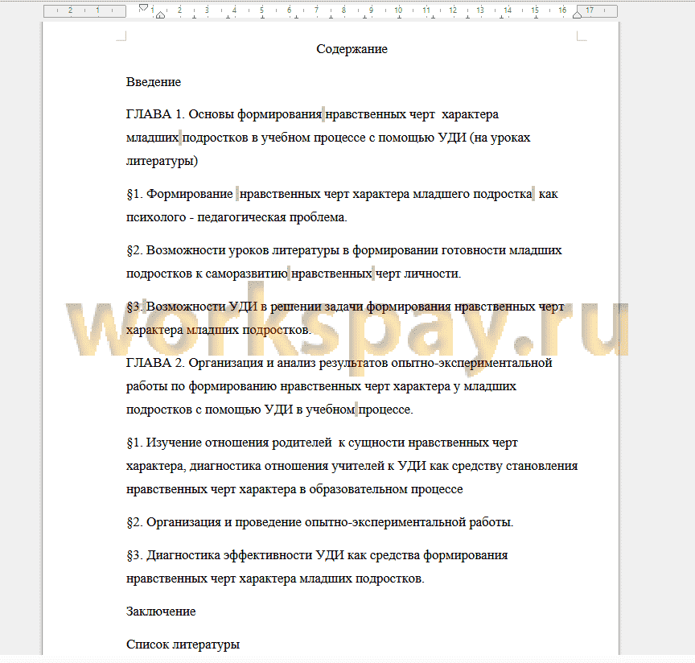Image resolution: width=695 pixels, height=663 pixels.
Task: Click '§3. Диагностика эффективности УДИ' line
Action: pos(316,556)
